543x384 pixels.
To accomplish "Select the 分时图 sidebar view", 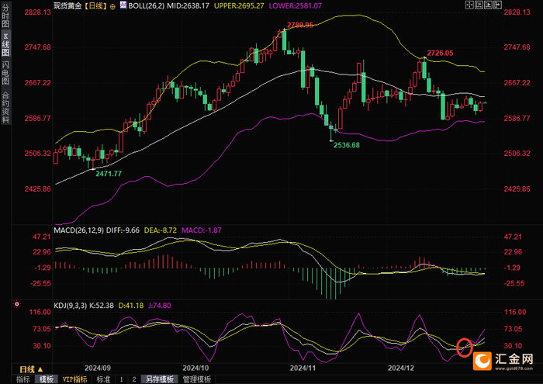I will tap(5, 16).
